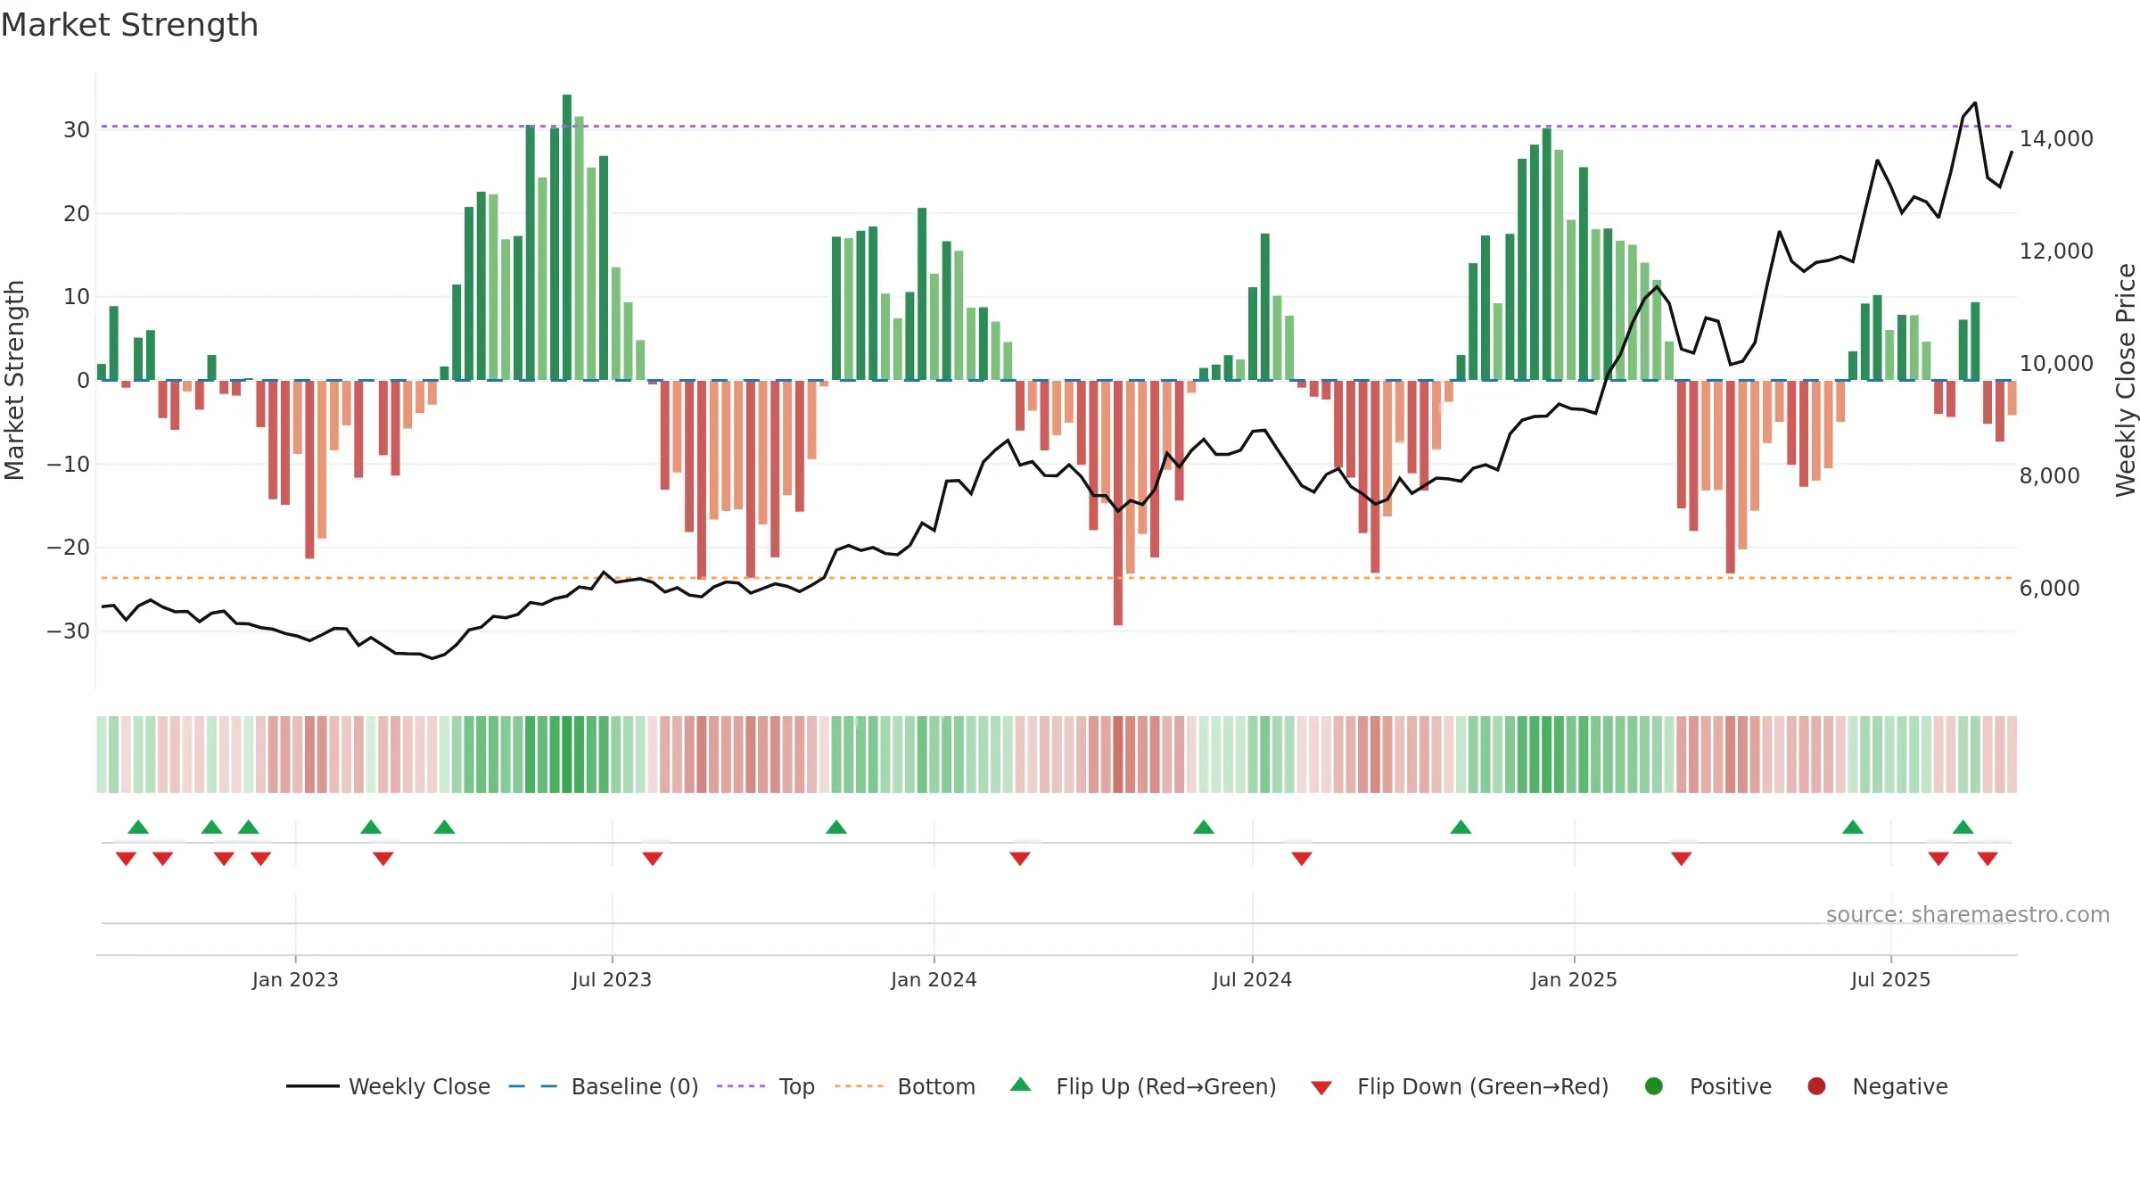Toggle the Top legend entry
Viewport: 2140px width, 1204px height.
point(766,1086)
